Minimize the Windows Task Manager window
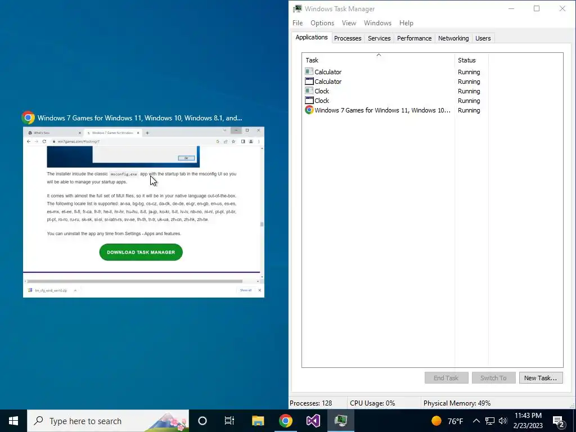Screen dimensions: 576x432 click(511, 8)
